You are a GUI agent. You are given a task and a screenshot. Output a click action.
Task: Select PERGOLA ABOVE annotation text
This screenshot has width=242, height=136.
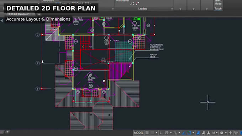pyautogui.click(x=153, y=56)
